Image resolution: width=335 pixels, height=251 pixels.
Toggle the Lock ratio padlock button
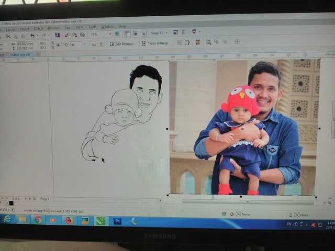pyautogui.click(x=58, y=45)
